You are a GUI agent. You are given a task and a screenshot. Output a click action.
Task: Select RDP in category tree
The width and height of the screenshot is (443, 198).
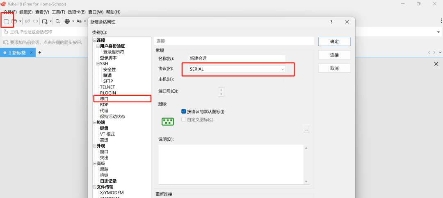pyautogui.click(x=104, y=105)
